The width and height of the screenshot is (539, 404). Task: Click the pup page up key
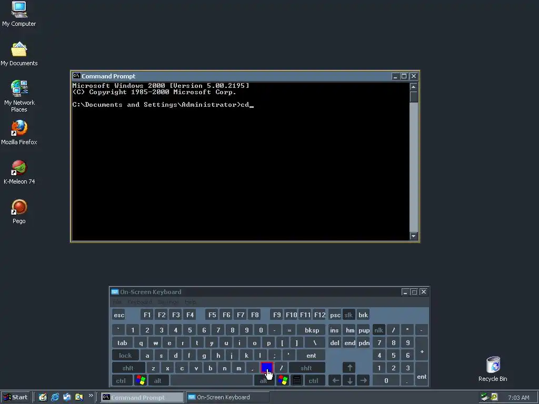(x=364, y=330)
